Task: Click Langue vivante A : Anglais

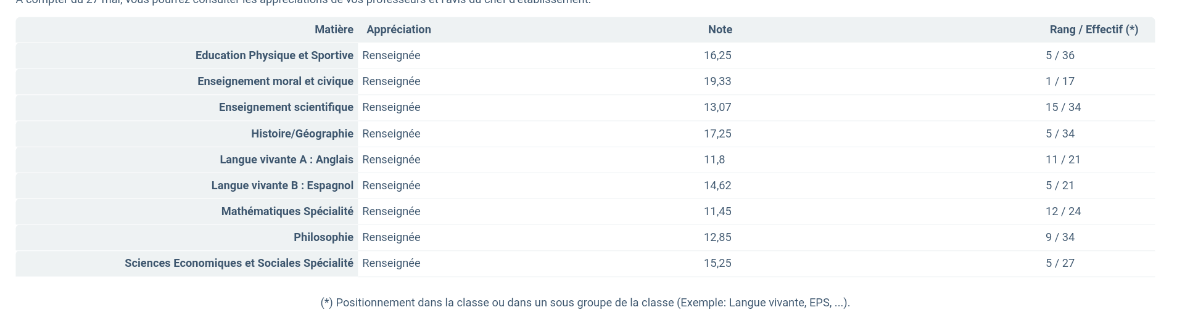Action: tap(286, 160)
